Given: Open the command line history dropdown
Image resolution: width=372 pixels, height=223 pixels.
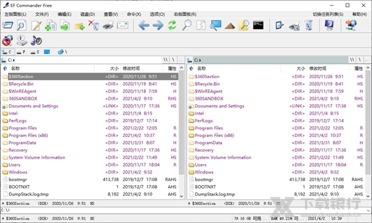Looking at the screenshot, I should click(x=368, y=210).
